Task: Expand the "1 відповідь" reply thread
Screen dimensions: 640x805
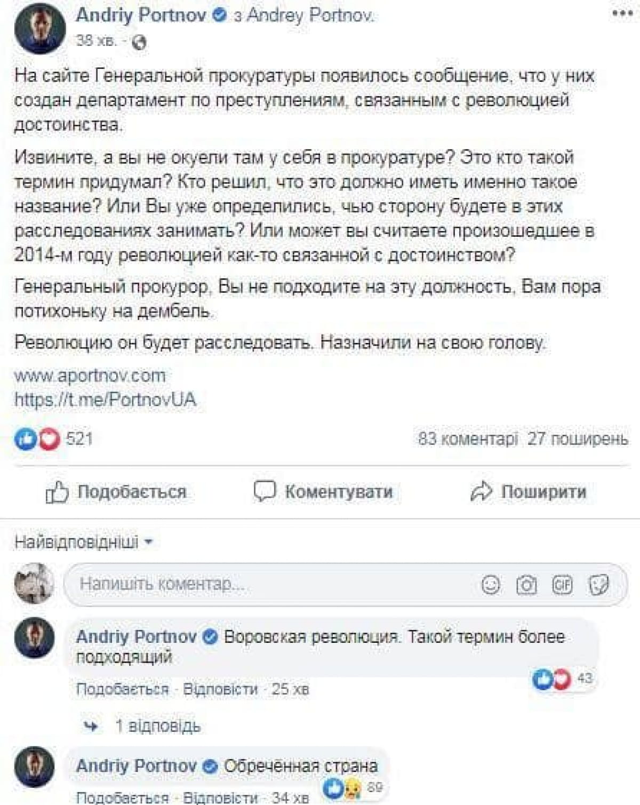Action: (x=157, y=726)
